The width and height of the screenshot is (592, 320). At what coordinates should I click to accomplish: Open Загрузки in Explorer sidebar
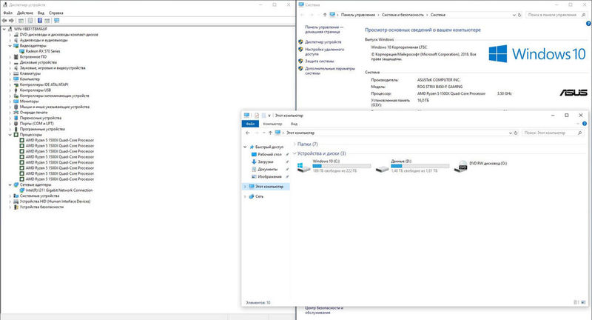pyautogui.click(x=266, y=161)
